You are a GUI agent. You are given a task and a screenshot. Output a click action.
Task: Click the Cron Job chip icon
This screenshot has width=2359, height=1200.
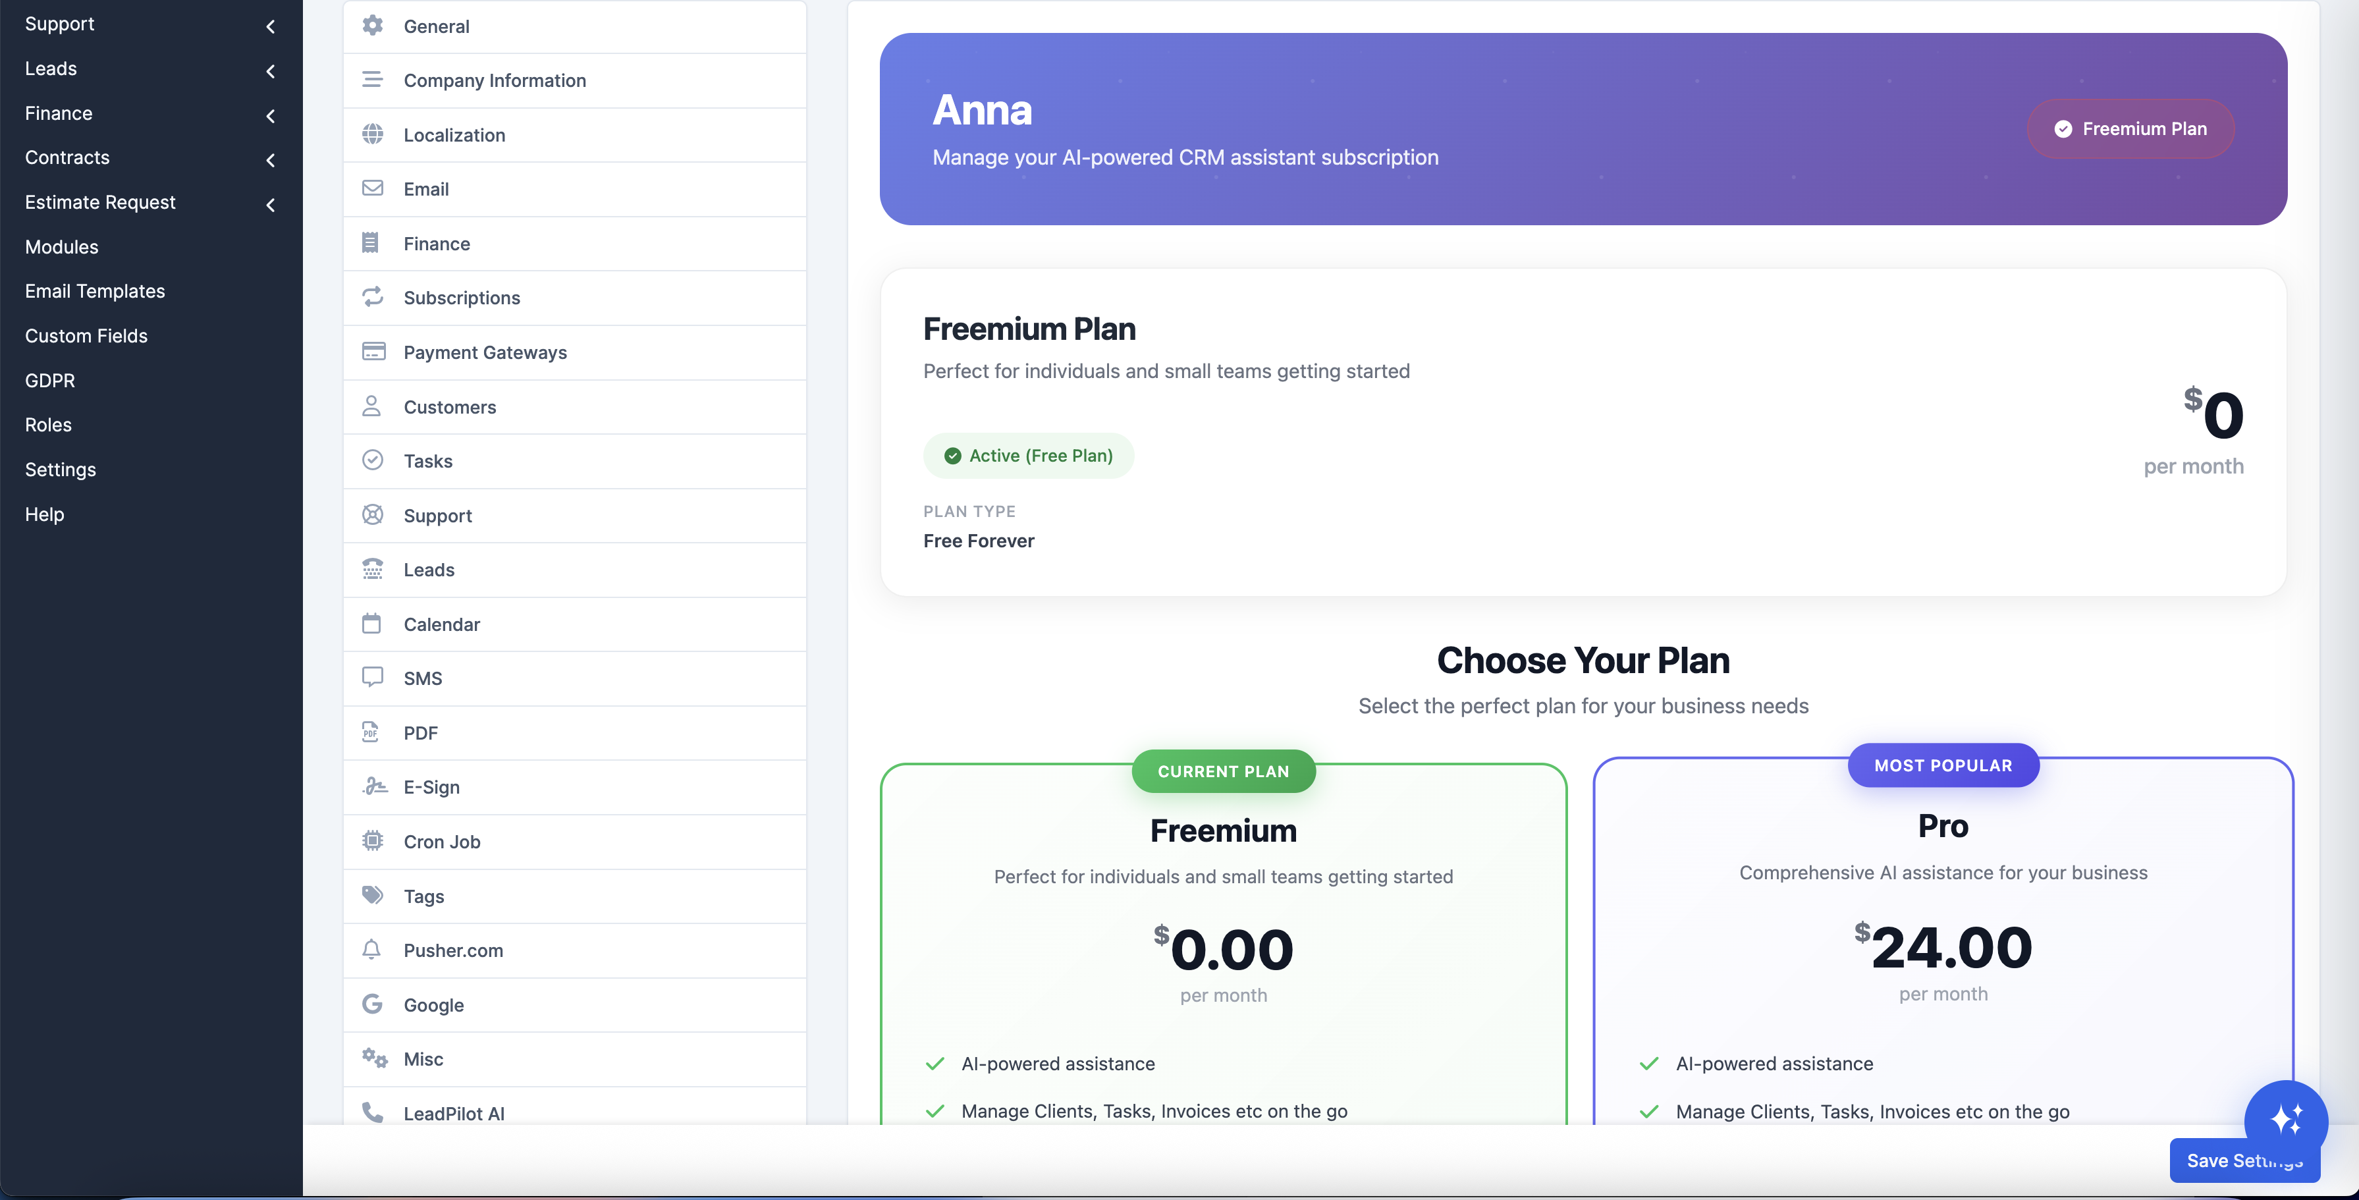[372, 841]
